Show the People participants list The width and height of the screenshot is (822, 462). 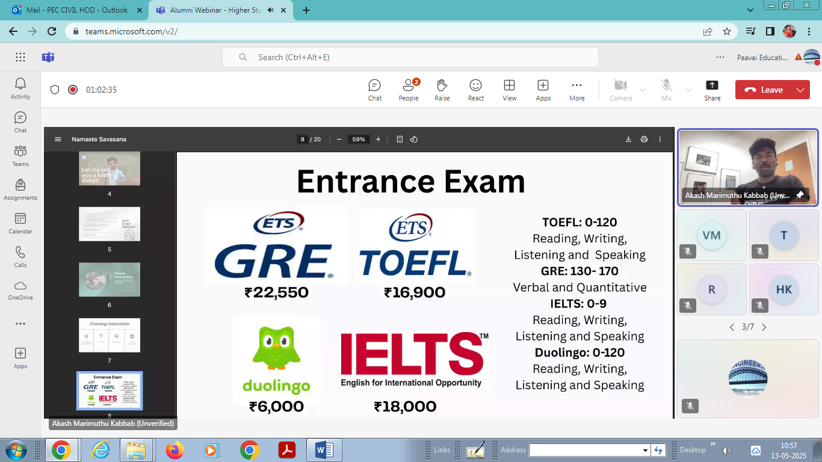tap(408, 90)
